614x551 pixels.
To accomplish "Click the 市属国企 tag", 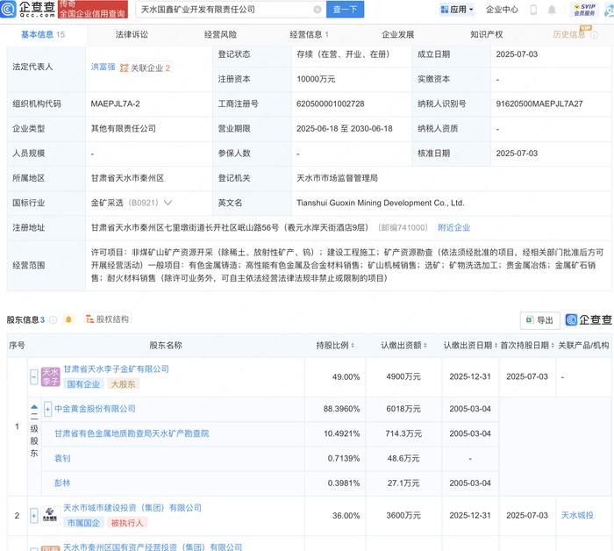I will (x=84, y=523).
